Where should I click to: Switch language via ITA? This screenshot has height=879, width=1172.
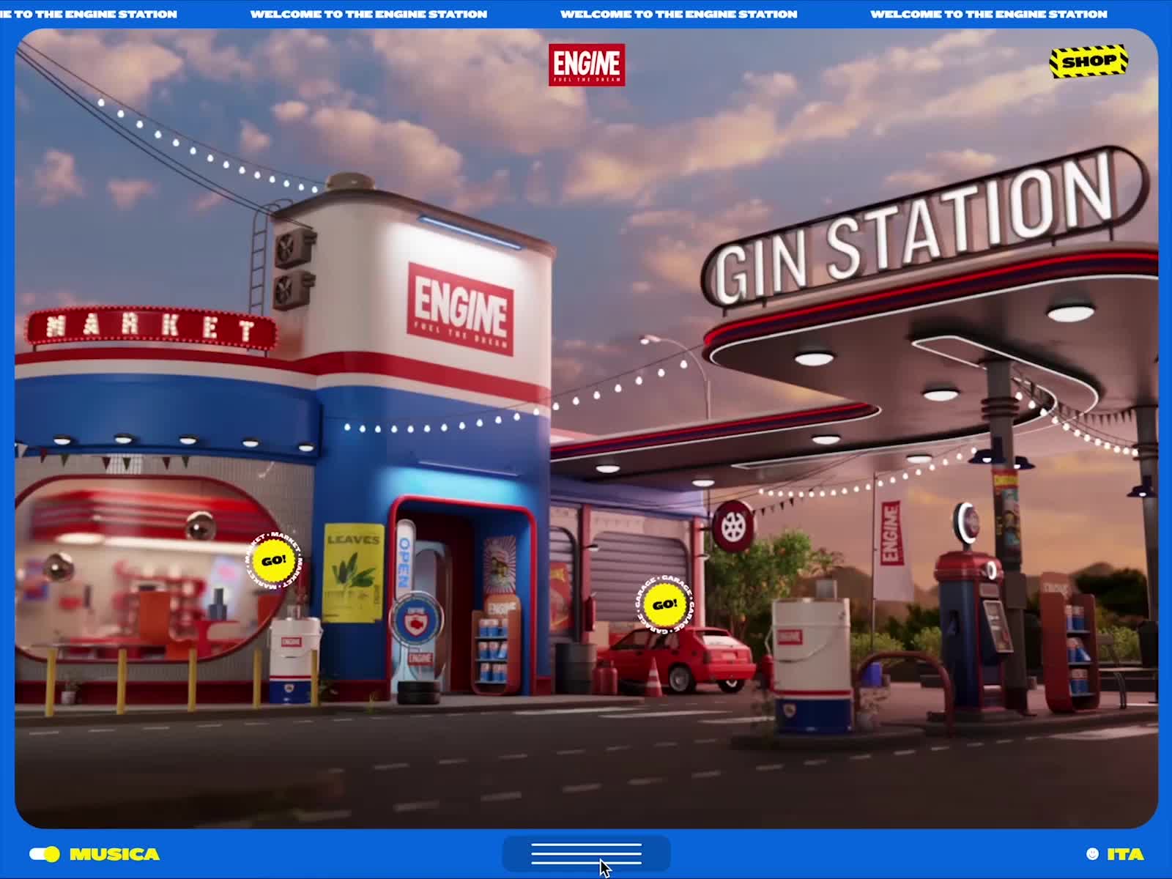(x=1125, y=854)
